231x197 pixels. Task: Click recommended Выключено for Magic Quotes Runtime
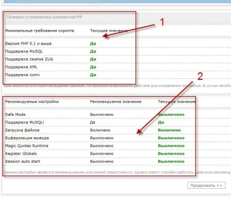pyautogui.click(x=102, y=146)
